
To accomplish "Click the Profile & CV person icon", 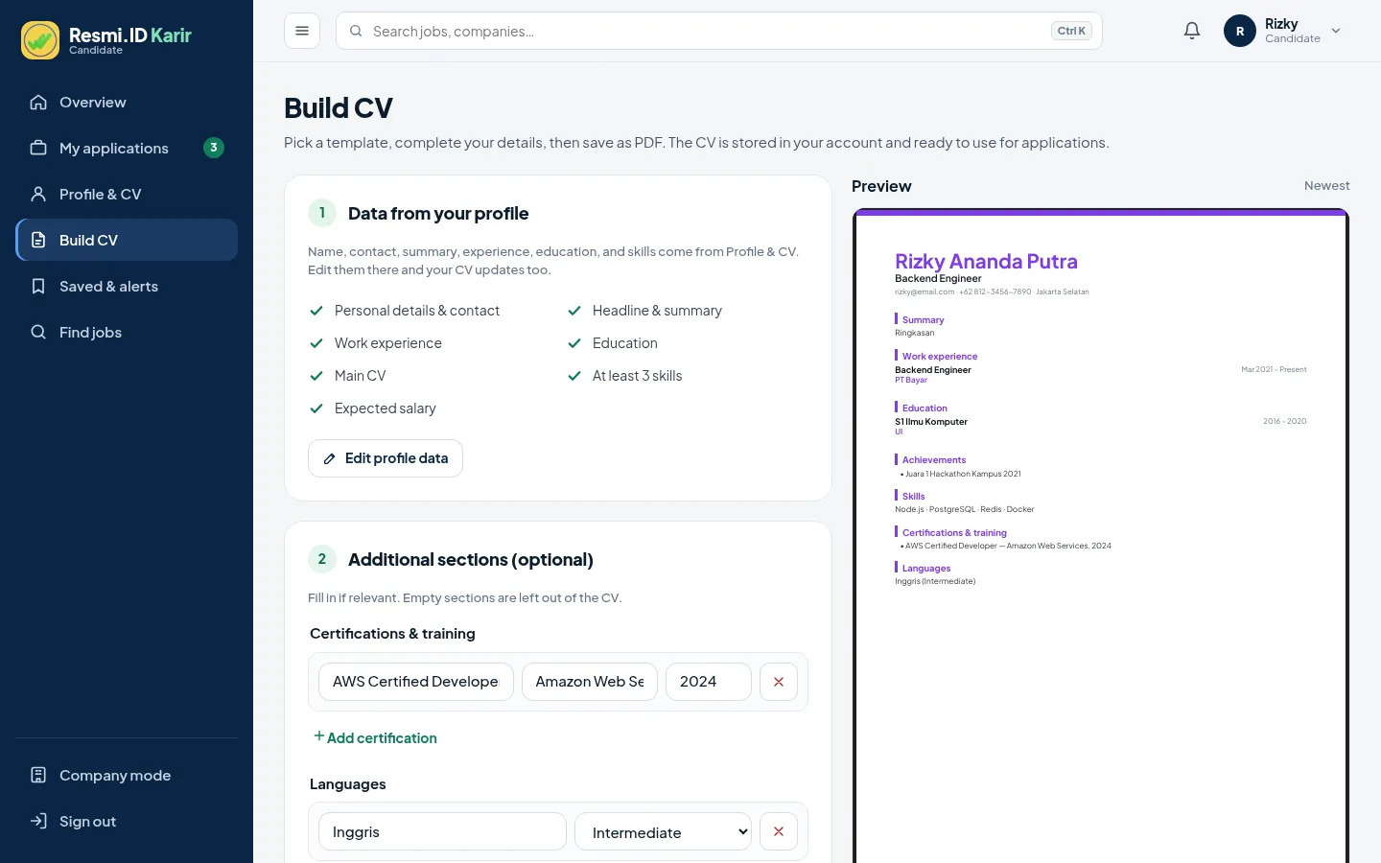I will pyautogui.click(x=38, y=194).
